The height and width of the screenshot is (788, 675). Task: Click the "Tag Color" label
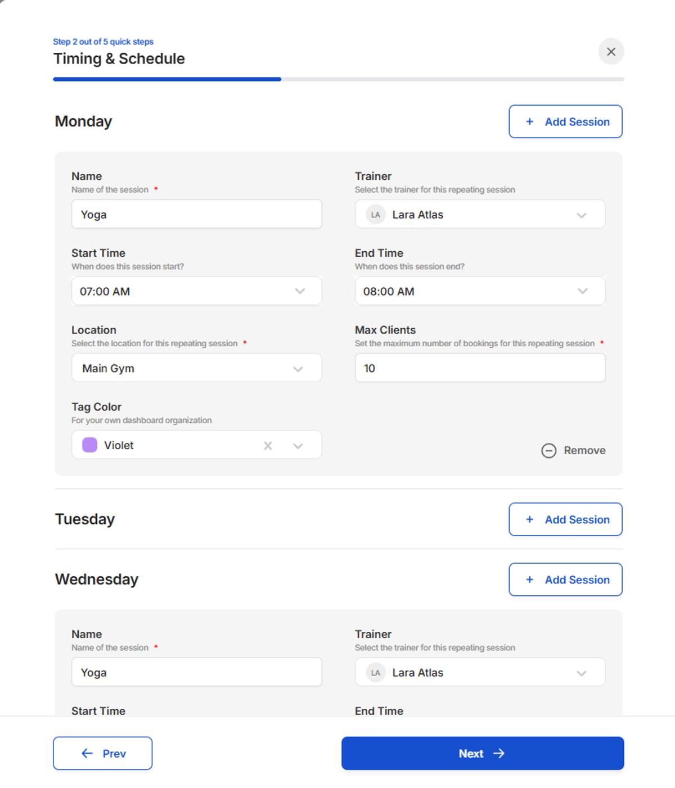(96, 407)
